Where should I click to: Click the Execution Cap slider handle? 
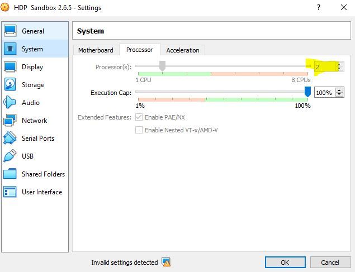coord(307,92)
